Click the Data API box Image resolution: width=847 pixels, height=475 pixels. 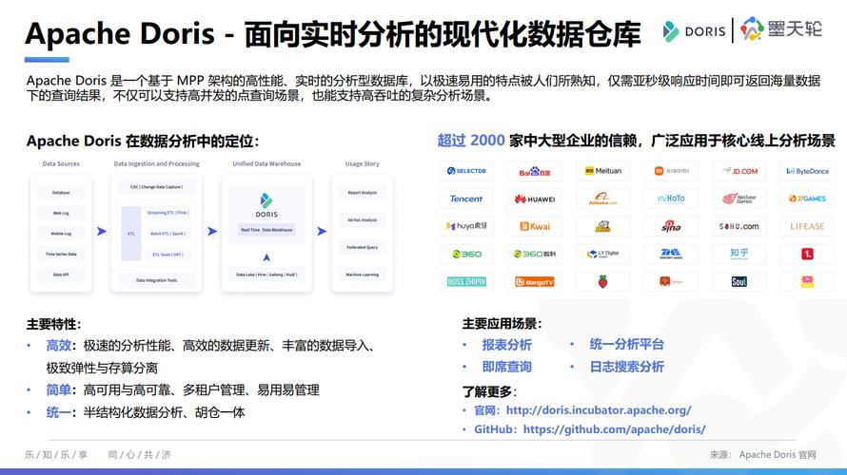pyautogui.click(x=61, y=275)
